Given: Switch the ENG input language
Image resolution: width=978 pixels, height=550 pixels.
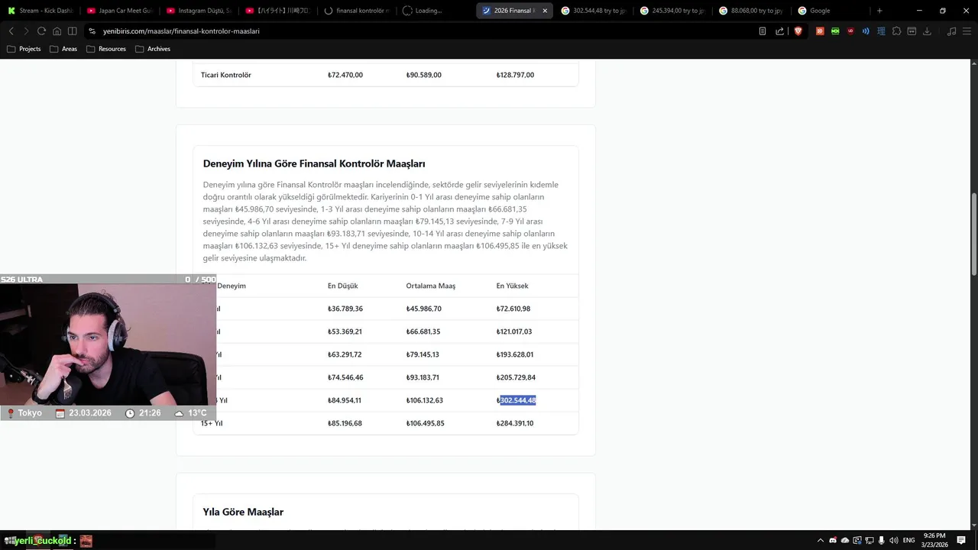Looking at the screenshot, I should [x=909, y=540].
